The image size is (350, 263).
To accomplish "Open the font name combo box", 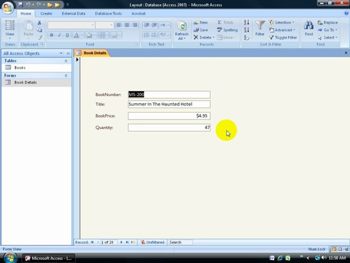I will (71, 25).
